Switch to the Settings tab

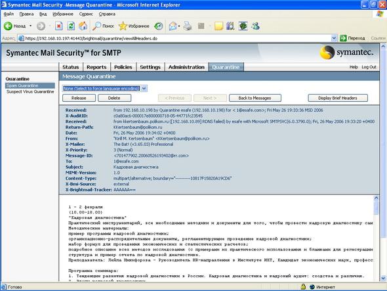pyautogui.click(x=150, y=67)
